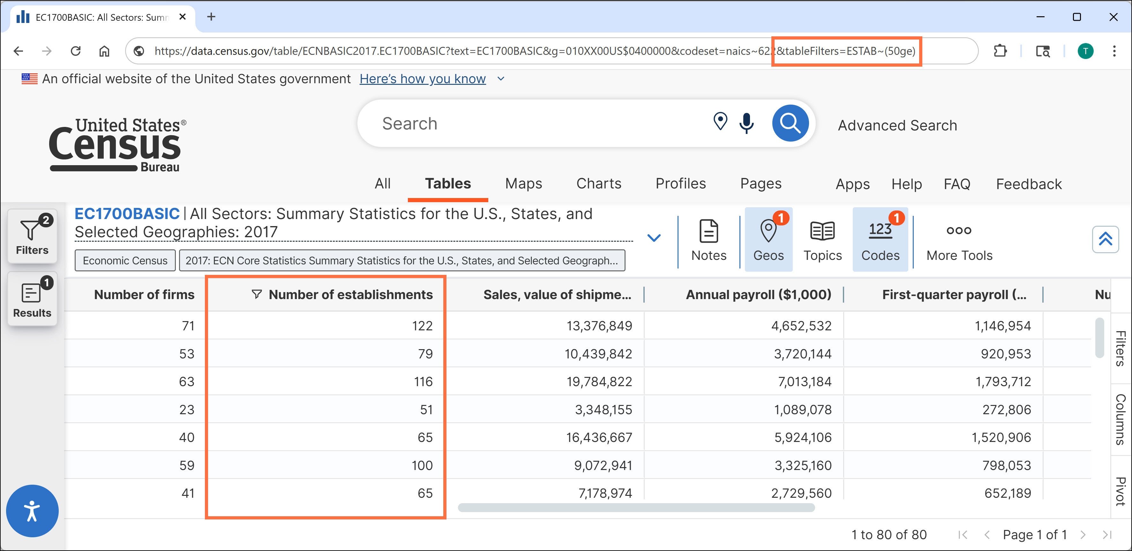Toggle the left Filters panel
Image resolution: width=1132 pixels, height=551 pixels.
pyautogui.click(x=32, y=236)
